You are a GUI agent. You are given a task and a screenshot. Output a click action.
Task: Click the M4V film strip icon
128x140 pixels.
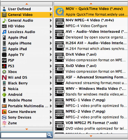click(x=60, y=23)
